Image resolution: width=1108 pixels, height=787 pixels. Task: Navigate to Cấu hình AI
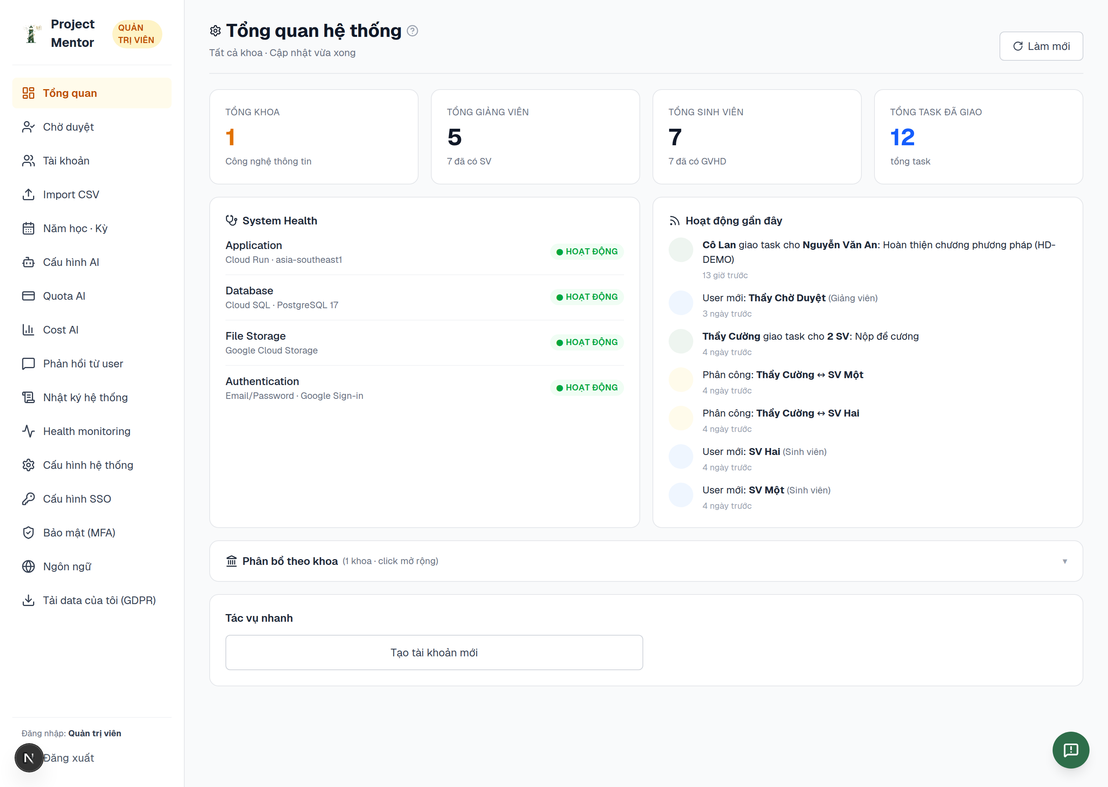click(92, 262)
